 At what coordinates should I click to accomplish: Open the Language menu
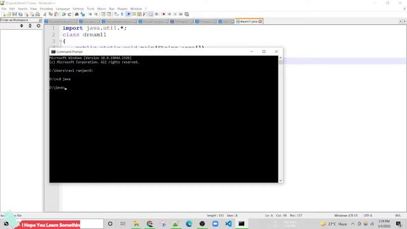click(x=63, y=9)
